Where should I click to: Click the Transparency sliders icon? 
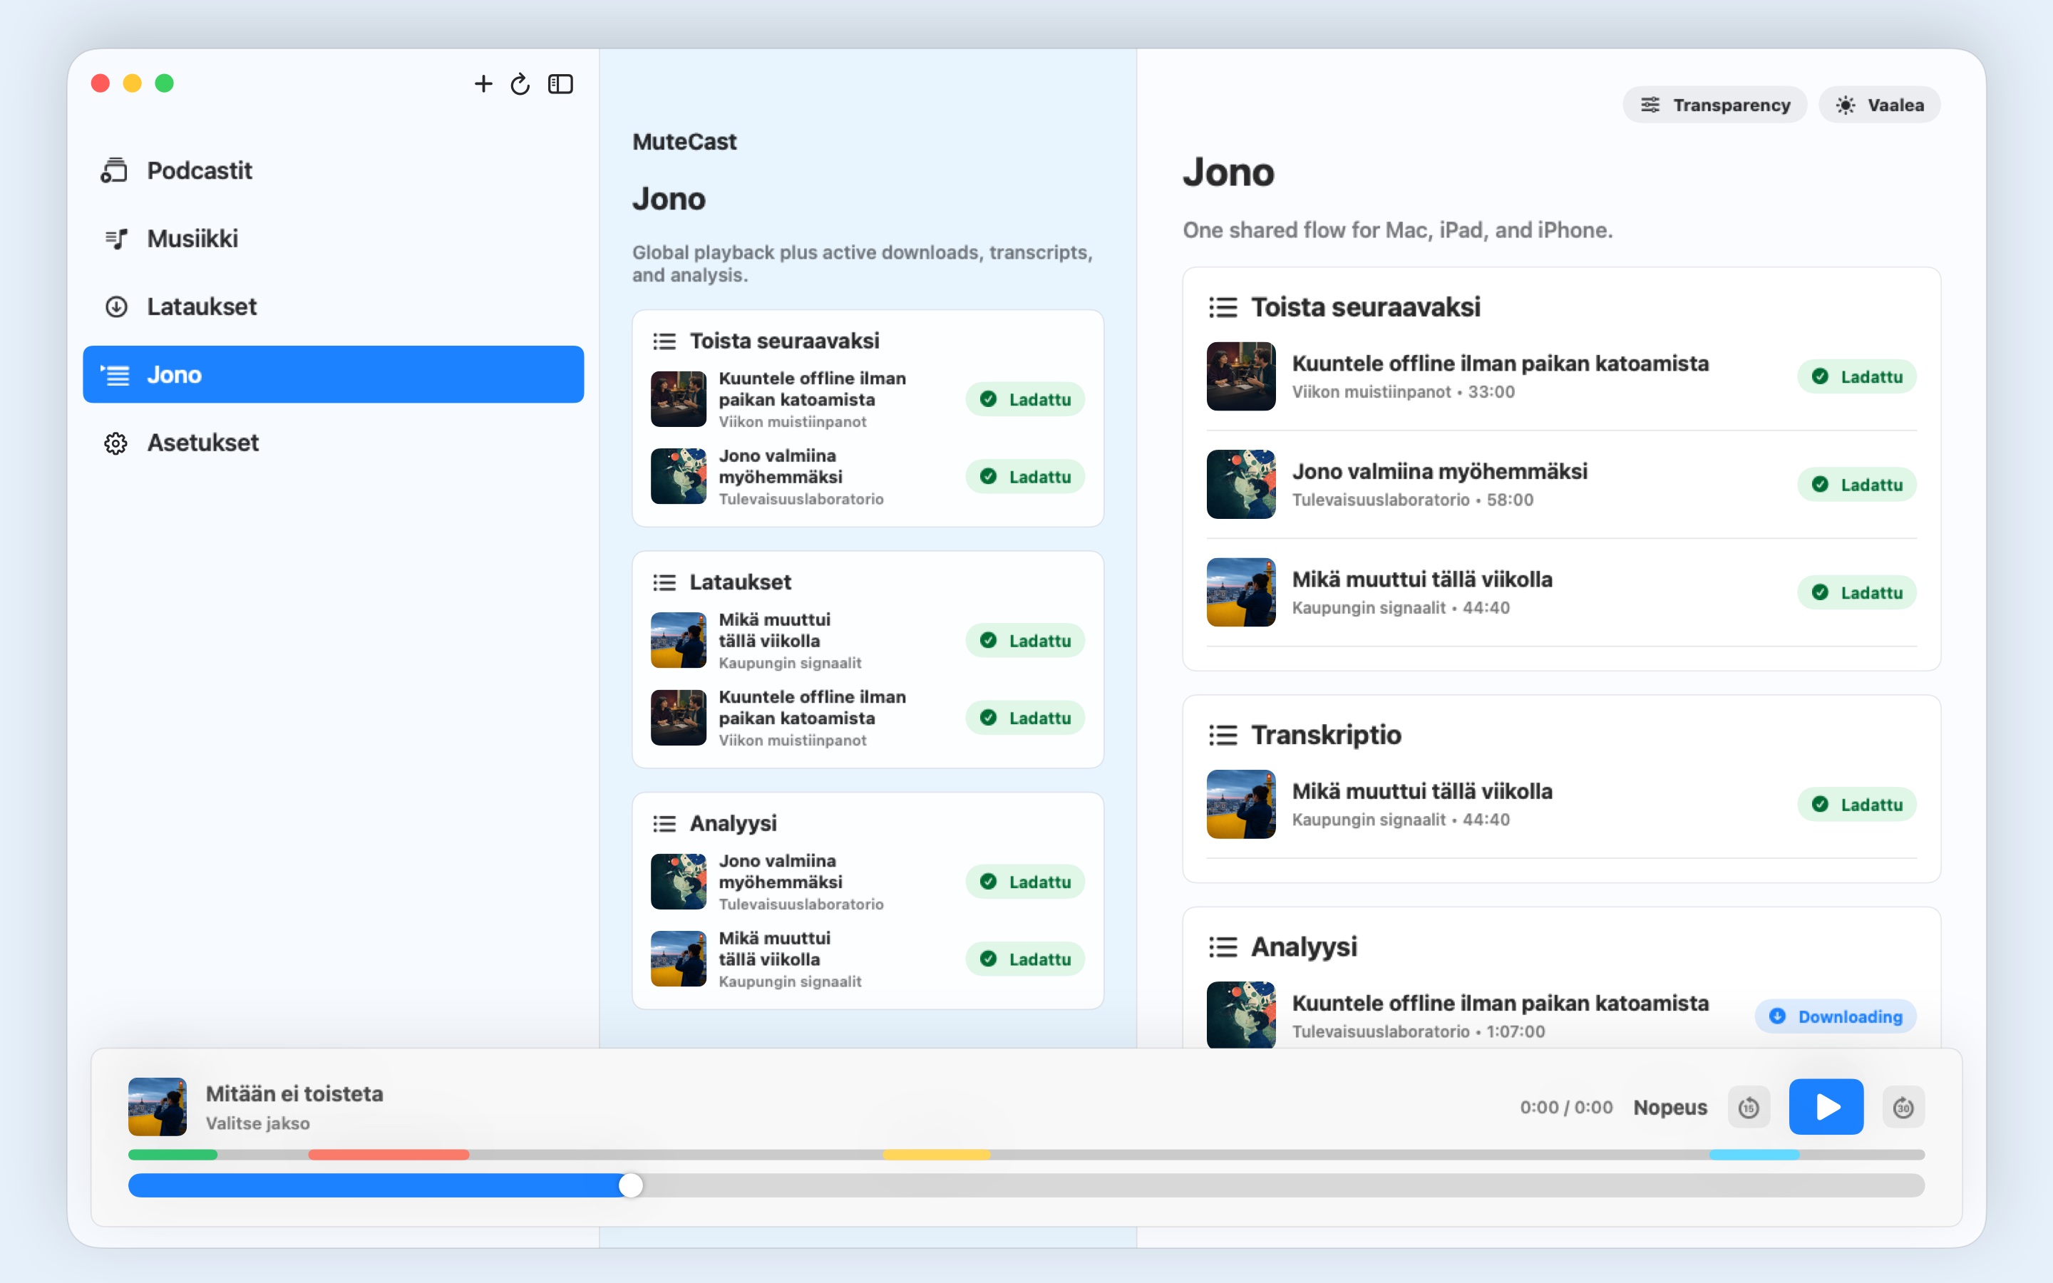(1650, 104)
